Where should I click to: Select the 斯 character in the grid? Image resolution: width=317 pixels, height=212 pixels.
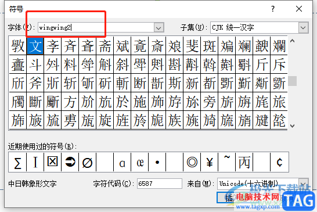pyautogui.click(x=175, y=83)
